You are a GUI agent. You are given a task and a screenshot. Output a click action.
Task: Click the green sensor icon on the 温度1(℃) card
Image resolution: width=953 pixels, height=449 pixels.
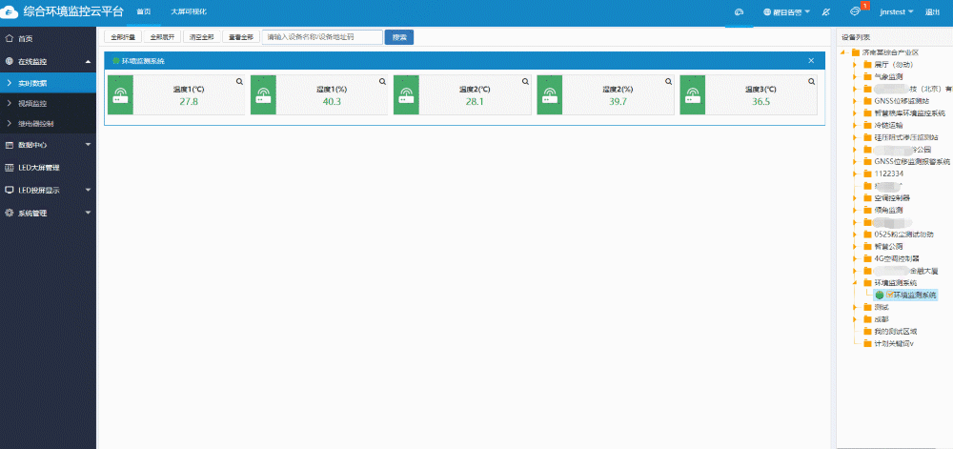120,94
